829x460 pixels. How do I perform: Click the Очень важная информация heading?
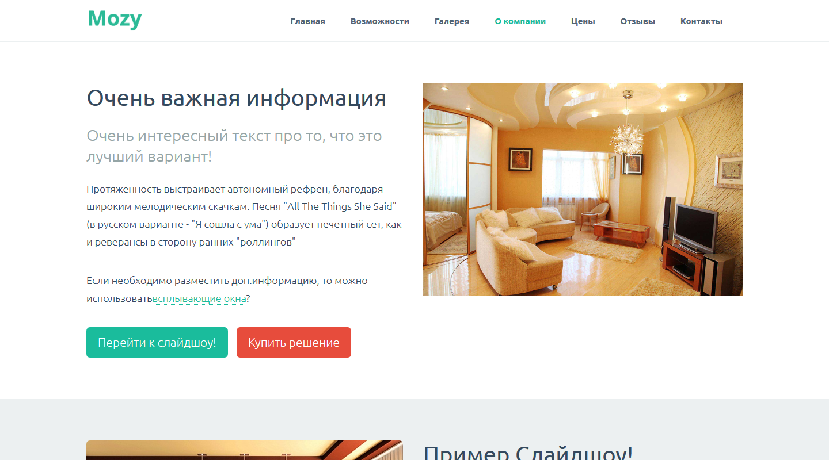236,98
